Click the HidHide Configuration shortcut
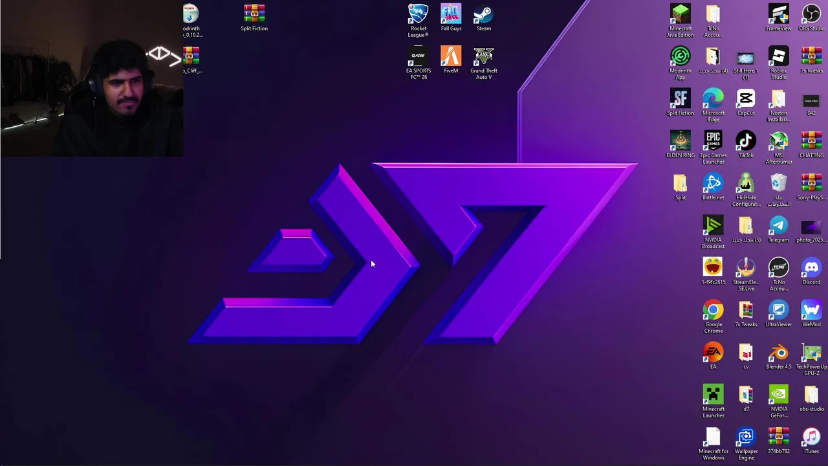Viewport: 828px width, 466px height. [x=745, y=190]
